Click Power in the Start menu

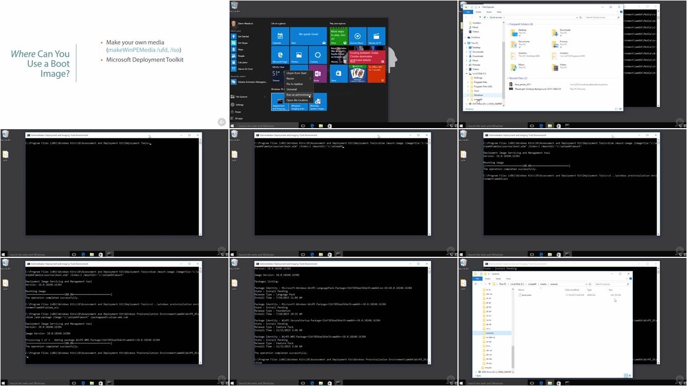[237, 112]
